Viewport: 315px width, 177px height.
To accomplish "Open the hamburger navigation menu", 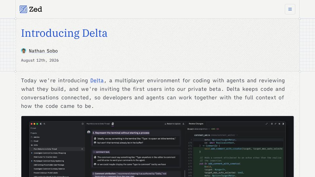I will 290,9.
